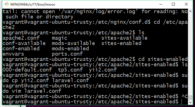Click the envvars file name
This screenshot has height=107, width=195.
point(13,54)
